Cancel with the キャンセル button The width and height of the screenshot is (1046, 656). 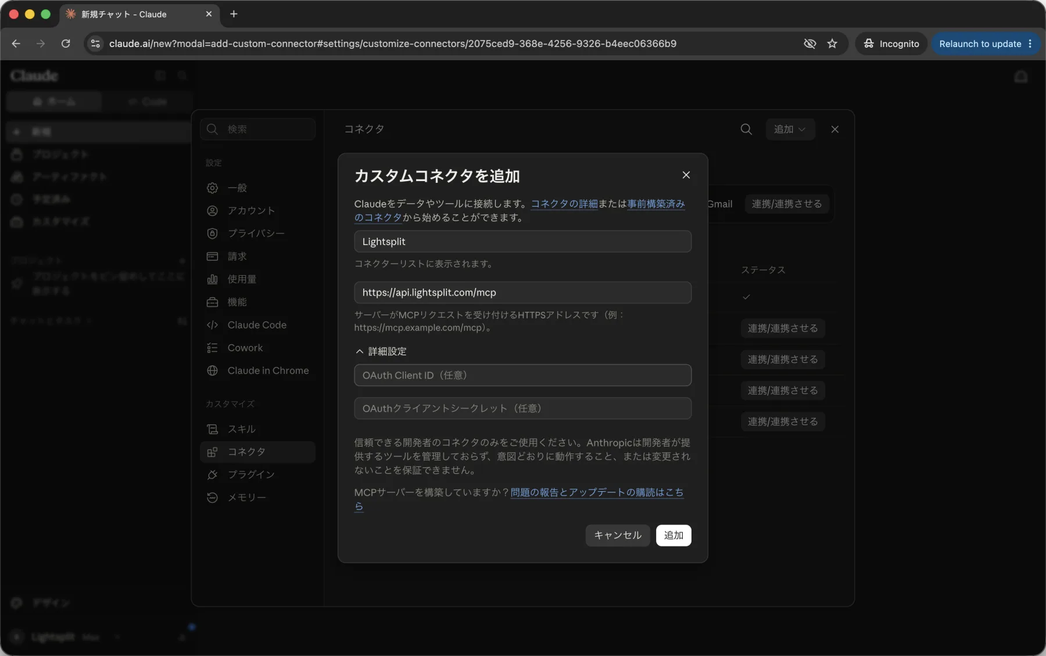tap(617, 535)
